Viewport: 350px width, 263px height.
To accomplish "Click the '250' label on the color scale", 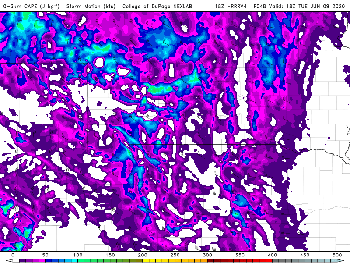I will 175,255.
